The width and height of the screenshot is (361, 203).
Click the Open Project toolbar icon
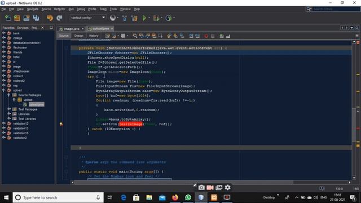point(27,17)
